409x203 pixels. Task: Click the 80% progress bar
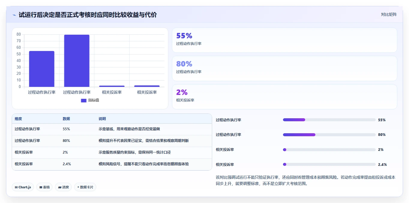[329, 135]
